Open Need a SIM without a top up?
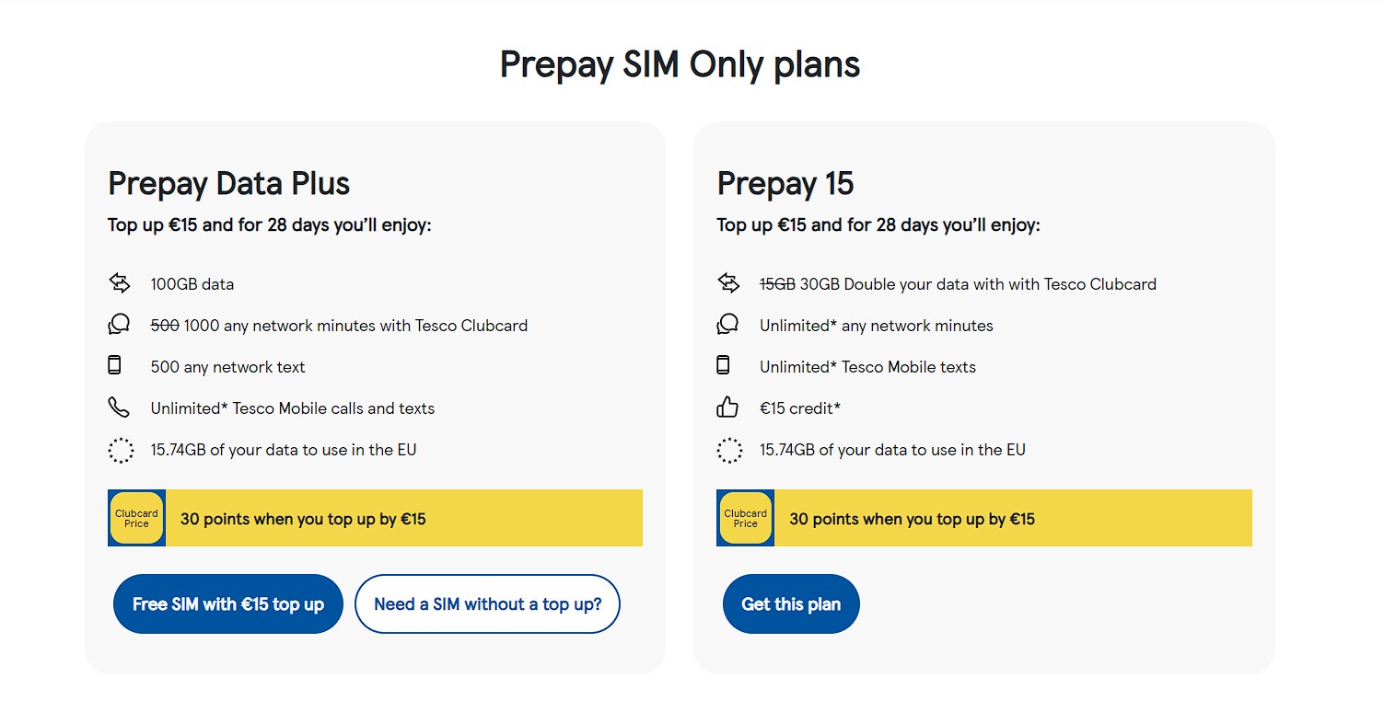Screen dimensions: 1384x712 tap(487, 603)
